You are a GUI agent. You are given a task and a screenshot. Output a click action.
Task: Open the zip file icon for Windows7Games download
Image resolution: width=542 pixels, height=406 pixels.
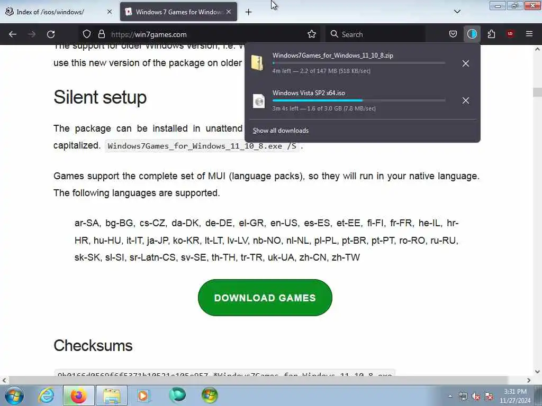tap(258, 63)
